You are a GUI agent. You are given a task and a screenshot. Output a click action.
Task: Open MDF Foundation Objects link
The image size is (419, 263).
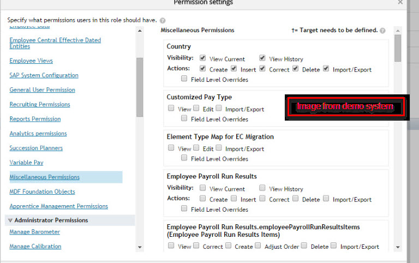pos(42,192)
